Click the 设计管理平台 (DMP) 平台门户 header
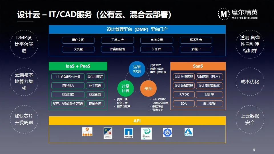Viewport: 274px width, 154px height. point(137,29)
